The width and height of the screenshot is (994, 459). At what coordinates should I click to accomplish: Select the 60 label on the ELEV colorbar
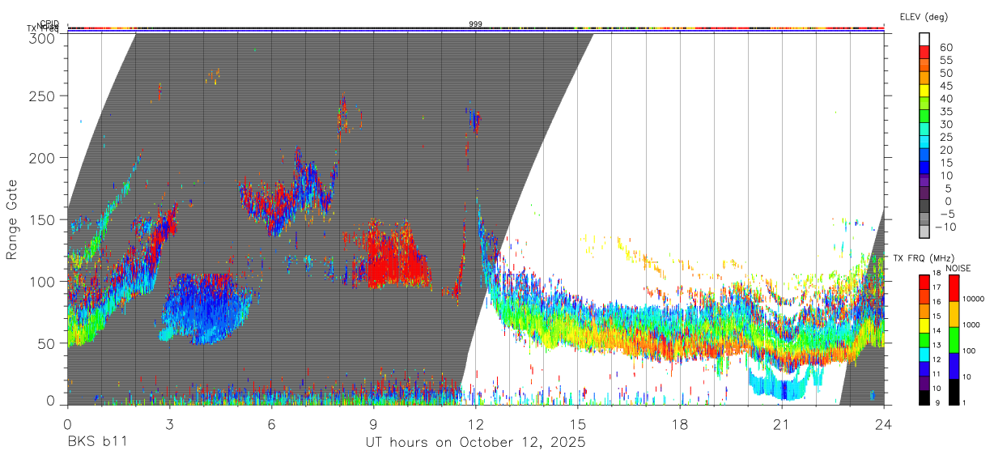(945, 47)
